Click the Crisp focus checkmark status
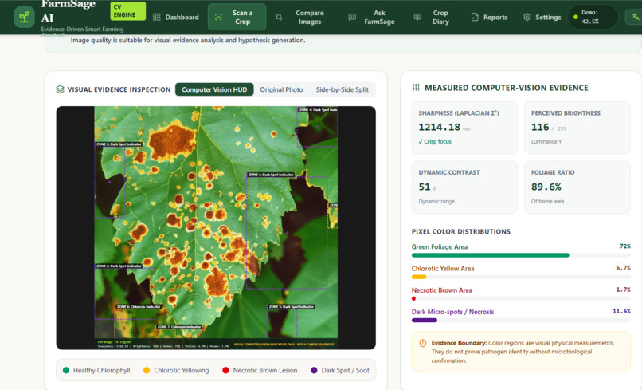 435,141
